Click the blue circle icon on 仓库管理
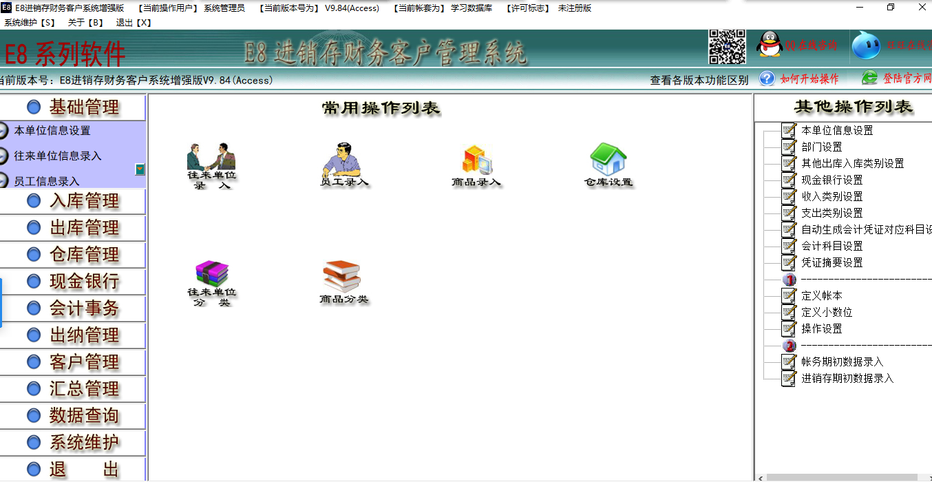Image resolution: width=932 pixels, height=482 pixels. tap(34, 255)
